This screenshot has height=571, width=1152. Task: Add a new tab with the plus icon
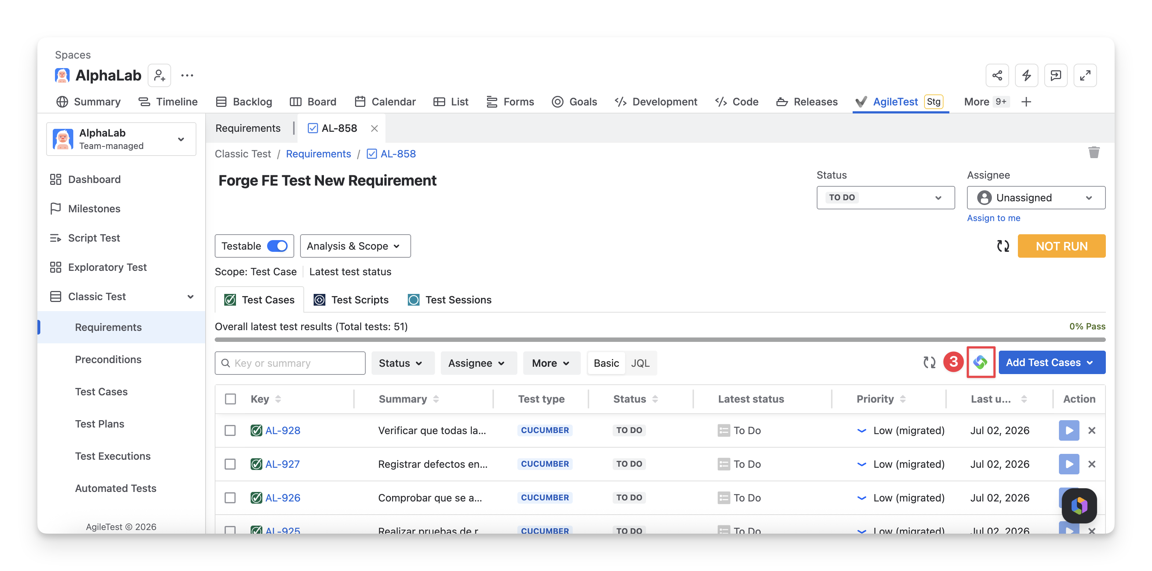coord(1026,102)
